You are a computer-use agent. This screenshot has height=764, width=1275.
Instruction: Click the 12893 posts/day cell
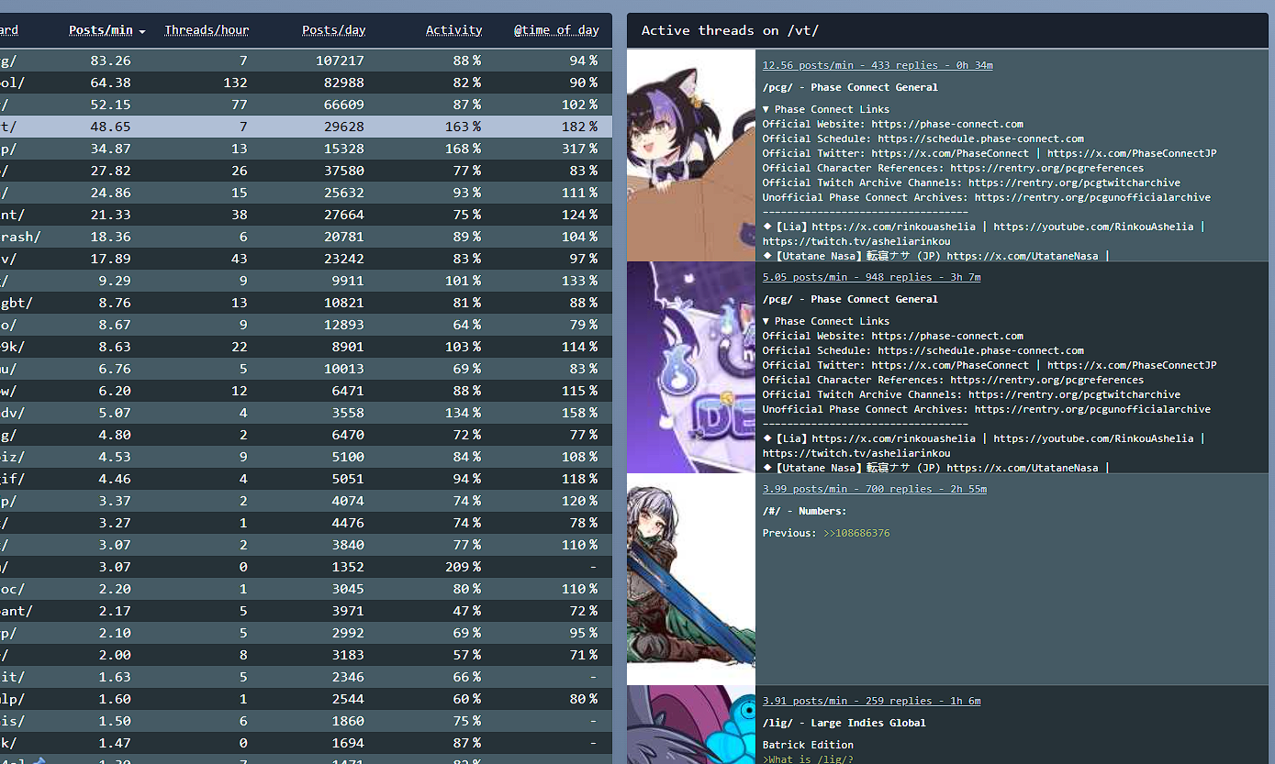(x=343, y=325)
